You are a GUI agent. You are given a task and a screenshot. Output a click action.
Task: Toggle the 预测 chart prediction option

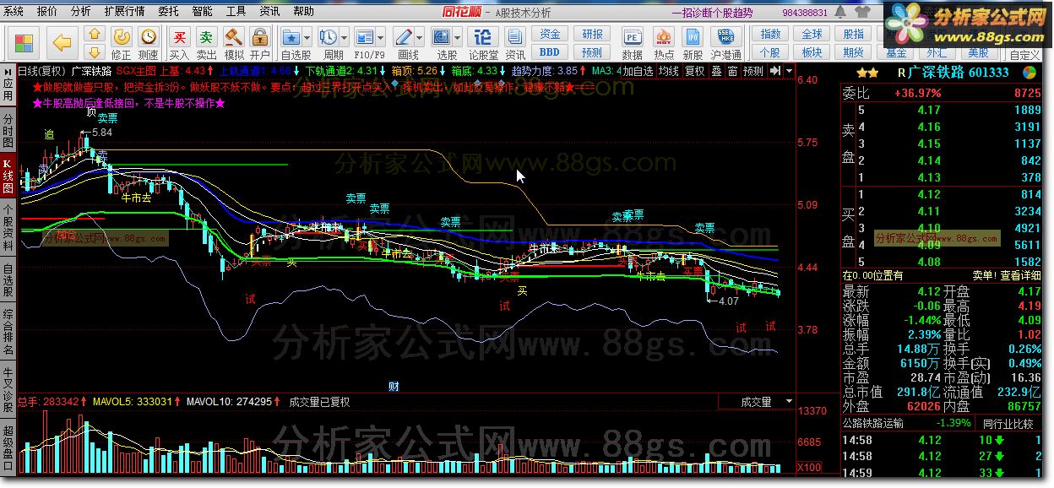752,72
